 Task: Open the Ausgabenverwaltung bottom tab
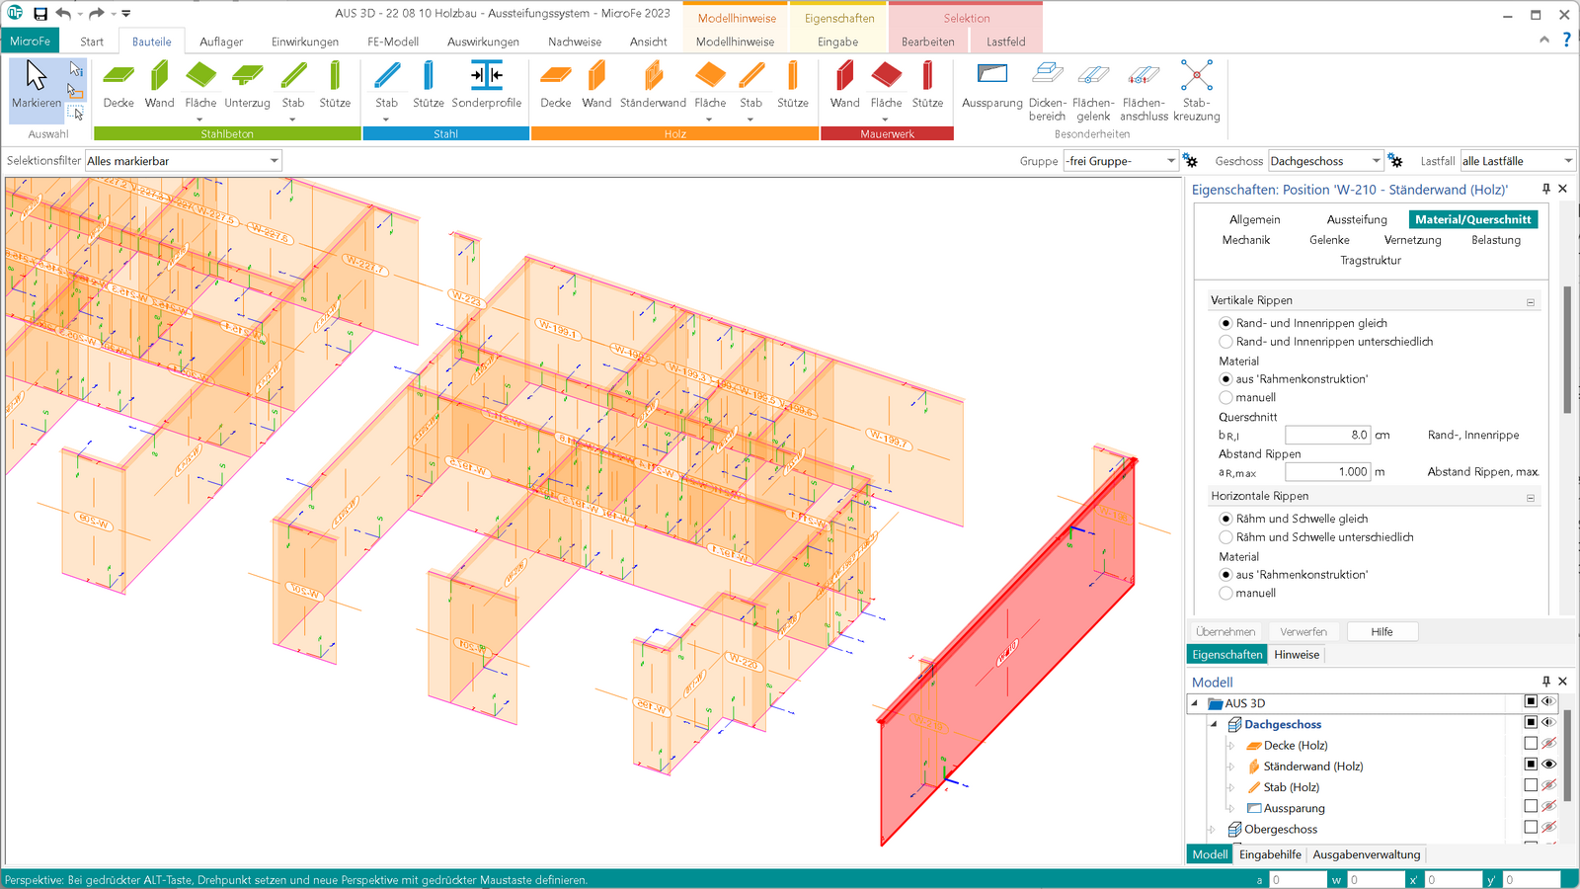pos(1367,854)
